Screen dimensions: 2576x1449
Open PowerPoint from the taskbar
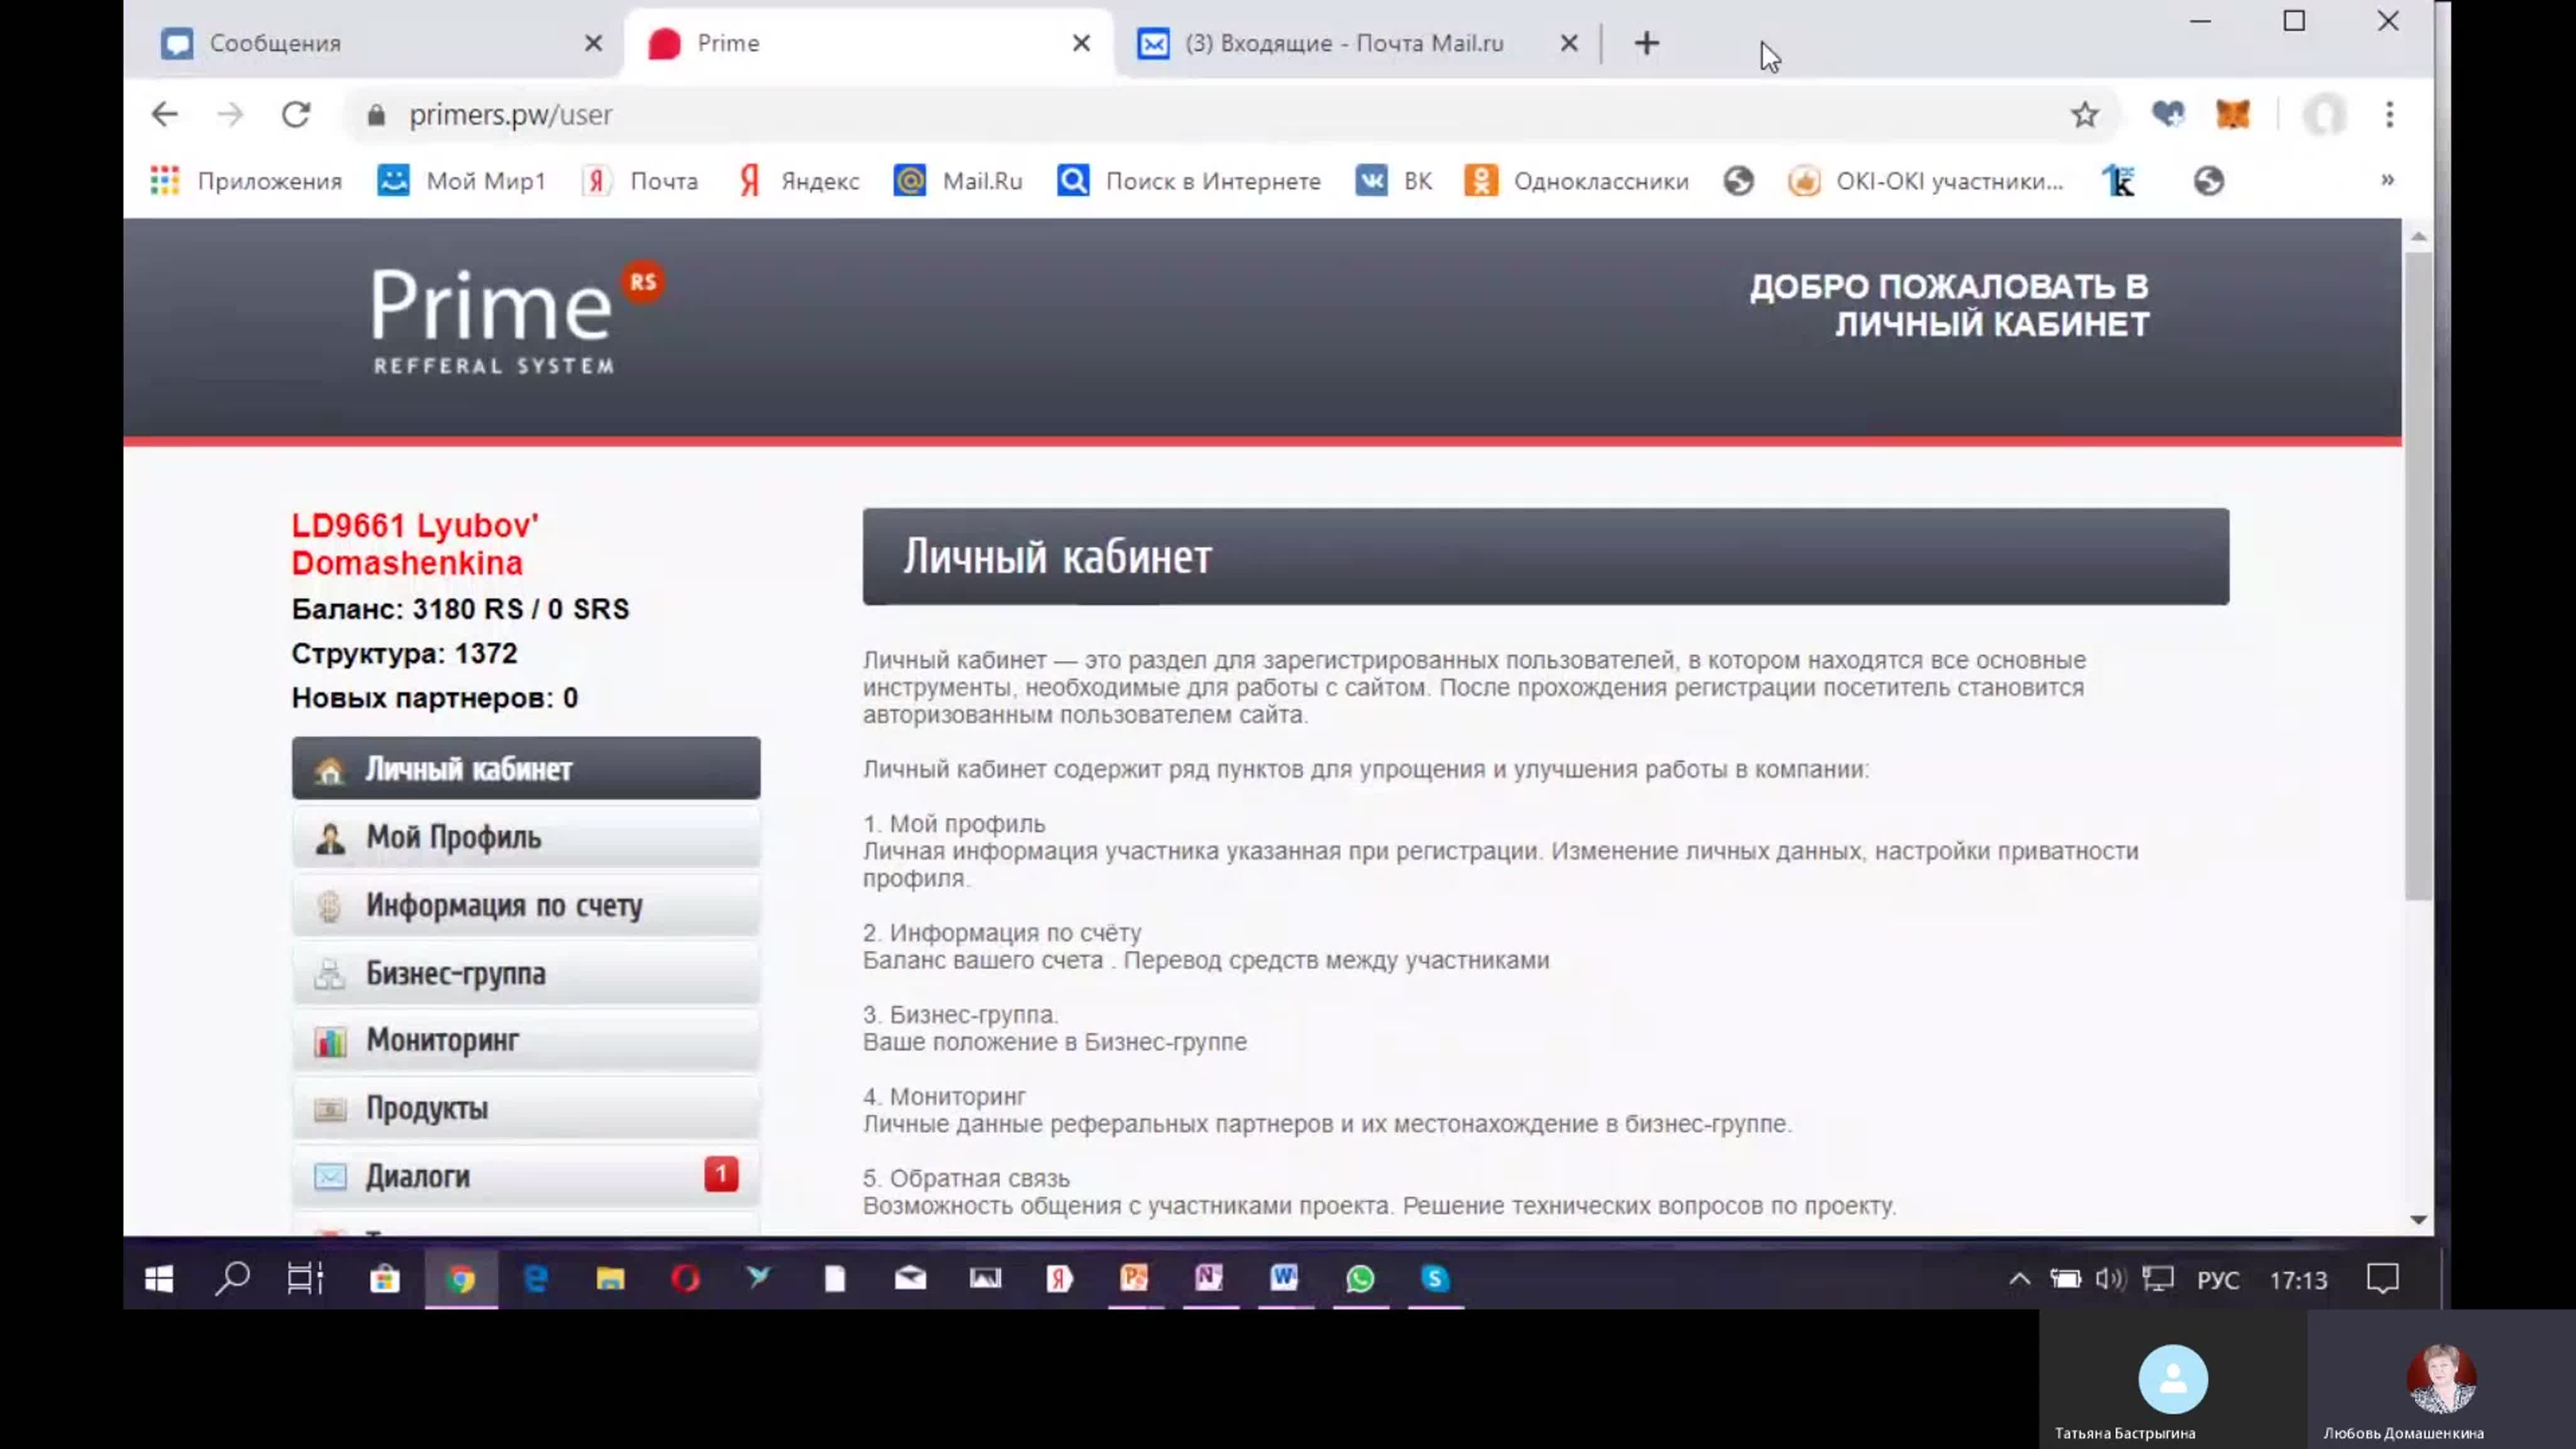pyautogui.click(x=1134, y=1278)
